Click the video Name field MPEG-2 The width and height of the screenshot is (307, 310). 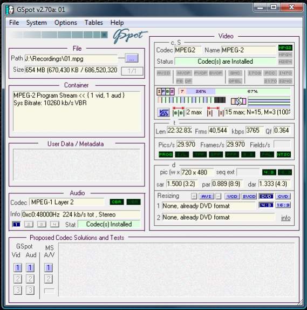click(248, 50)
